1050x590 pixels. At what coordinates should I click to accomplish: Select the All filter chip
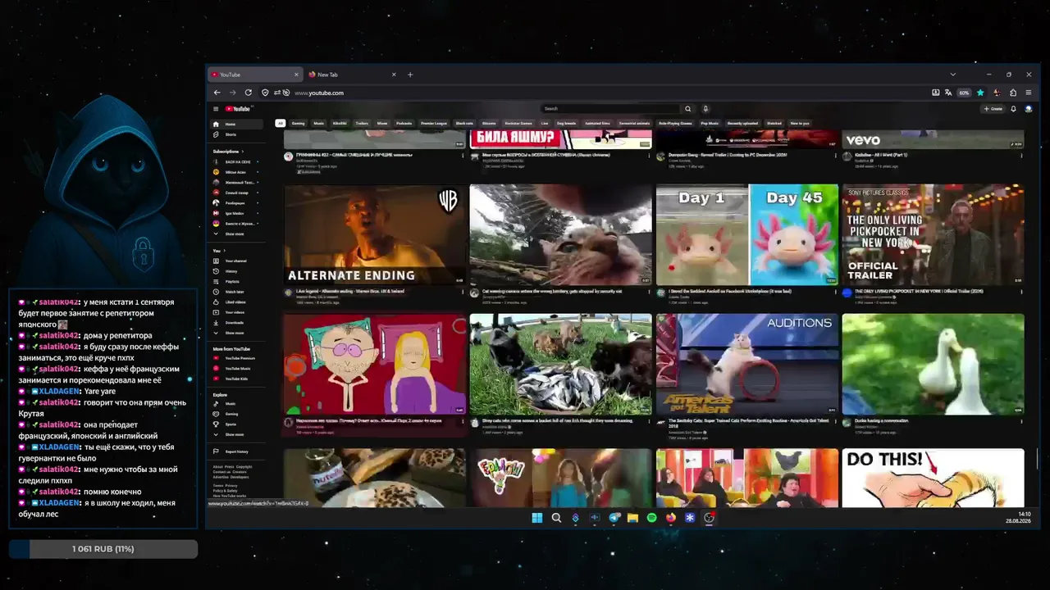[280, 123]
